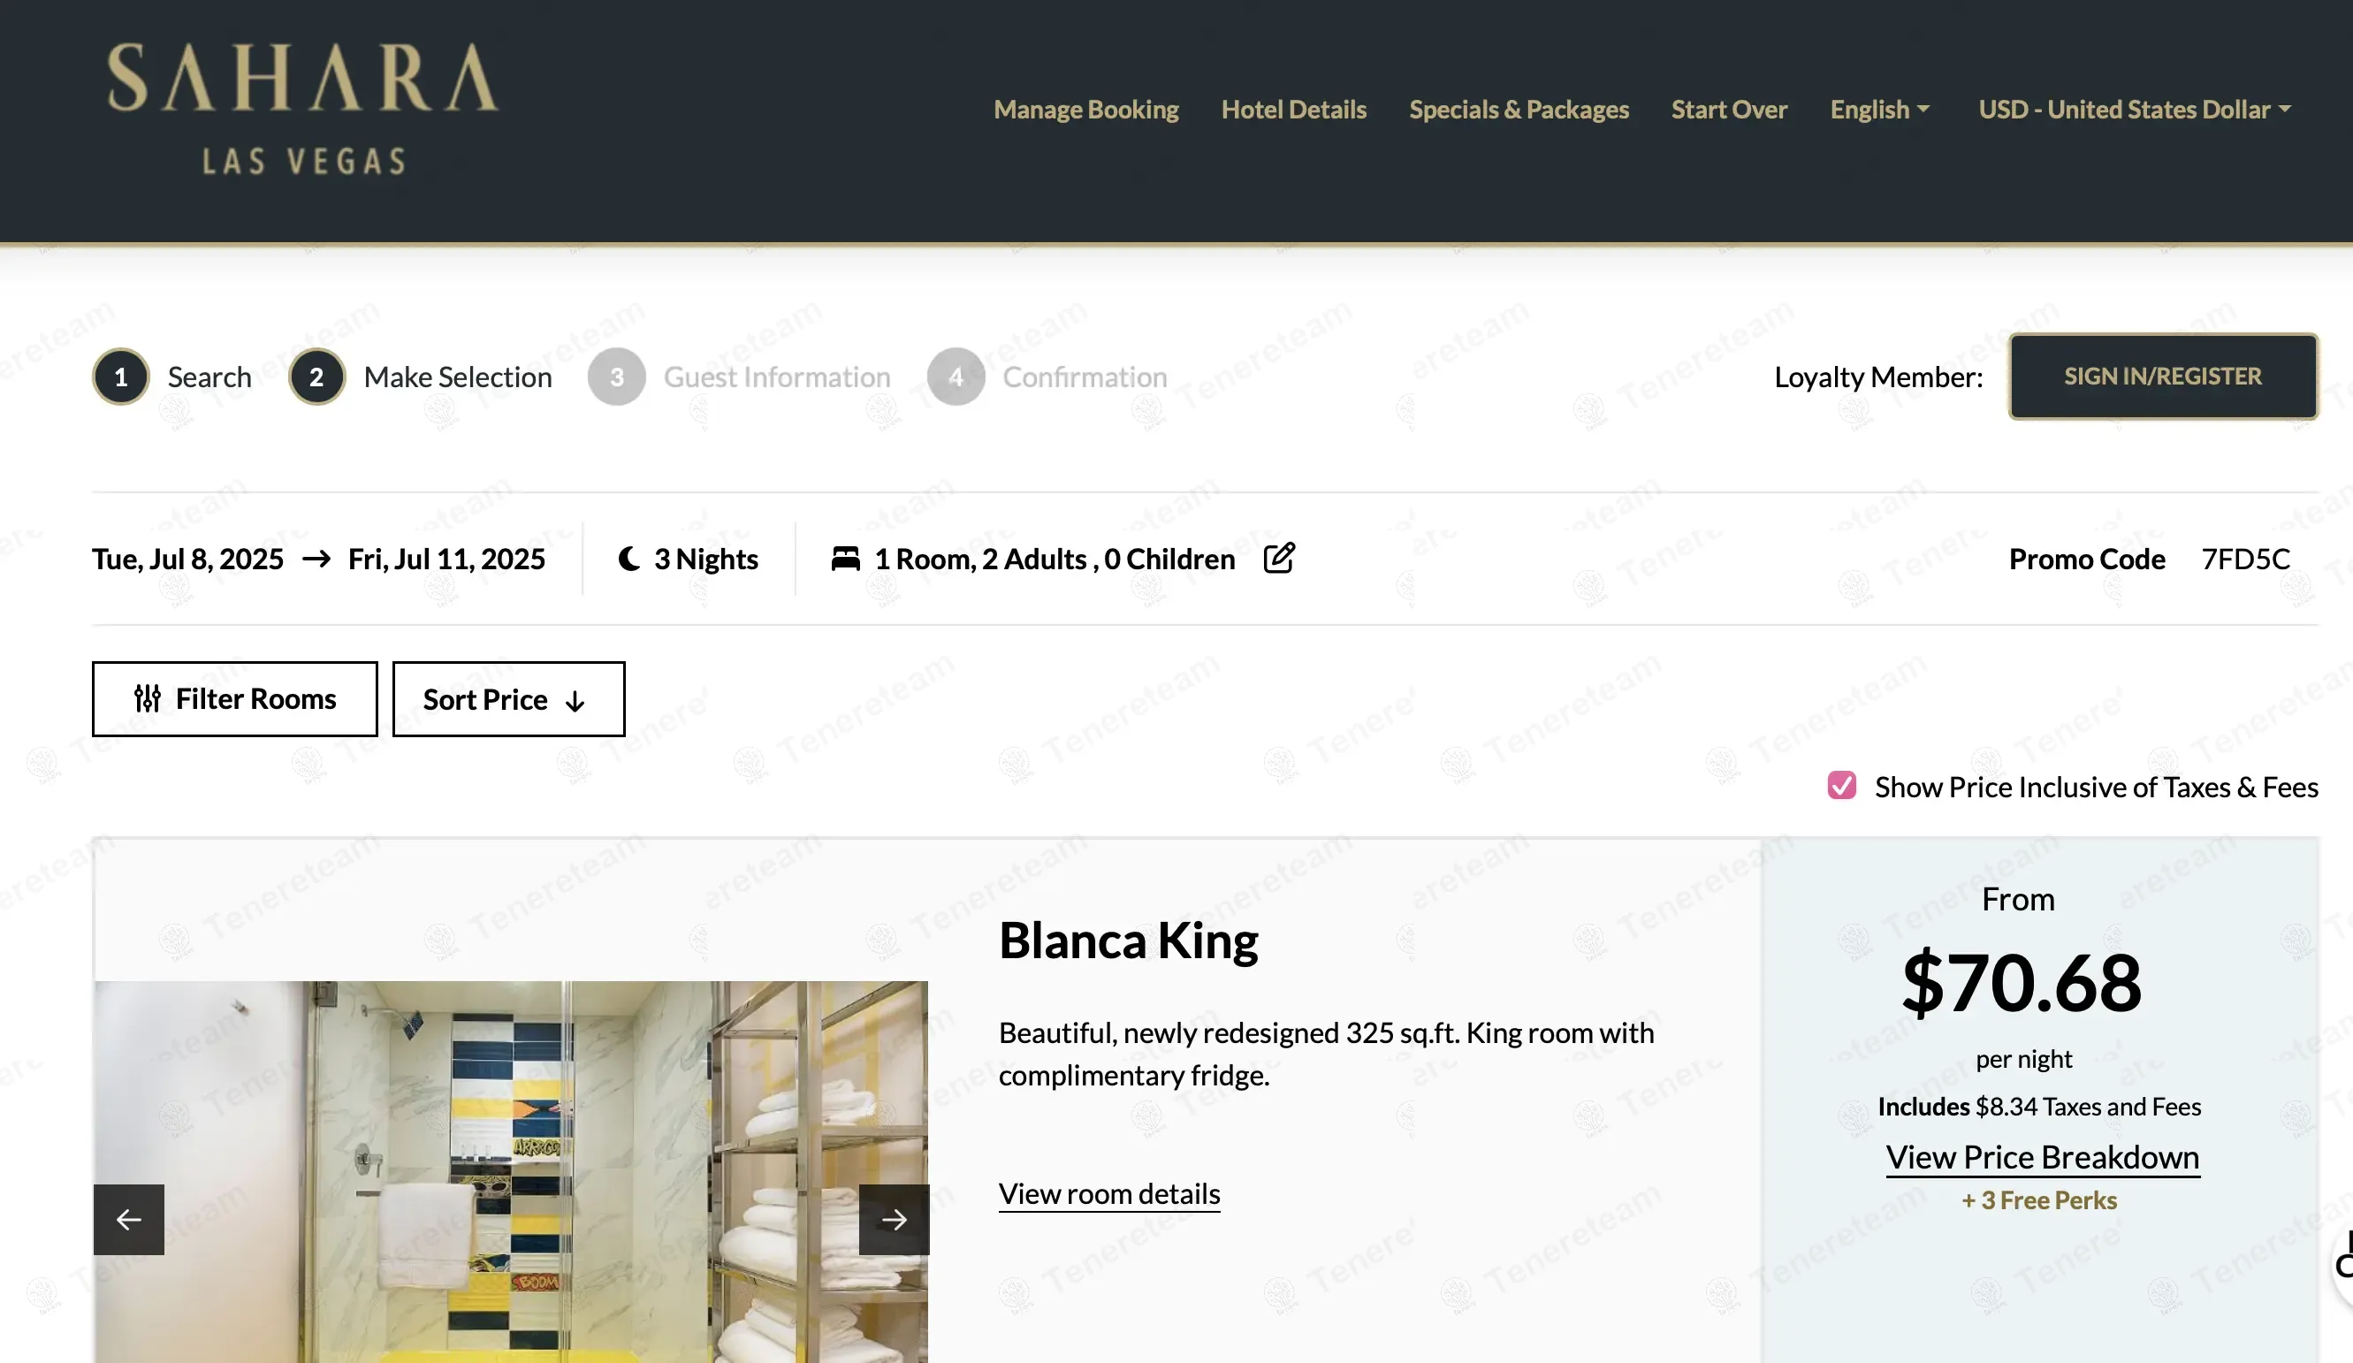Show previous Blanca King room photo
The height and width of the screenshot is (1363, 2353).
[129, 1219]
